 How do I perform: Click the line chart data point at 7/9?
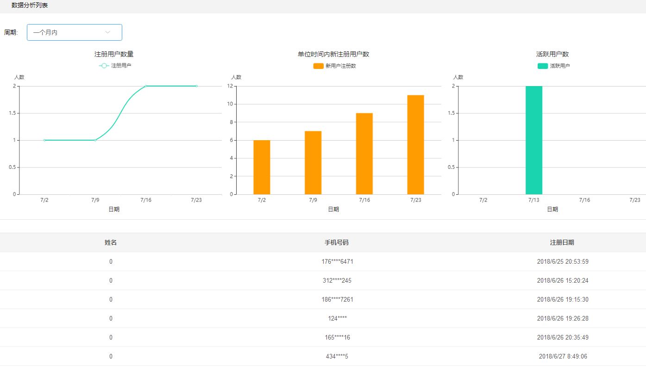95,140
